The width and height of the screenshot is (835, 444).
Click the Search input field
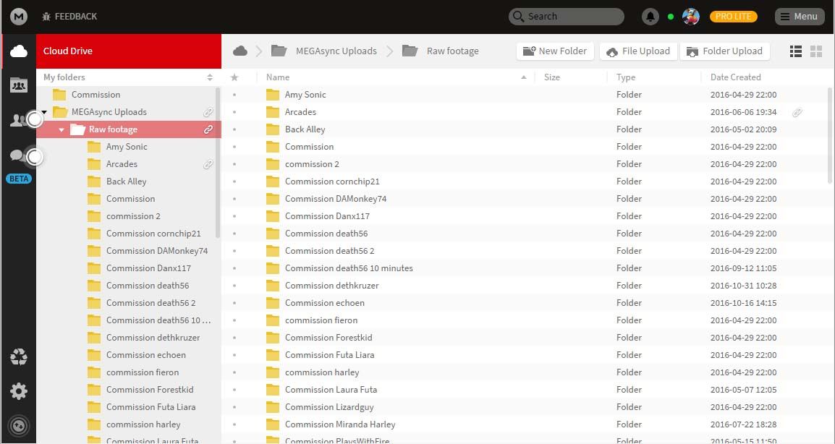(x=567, y=17)
